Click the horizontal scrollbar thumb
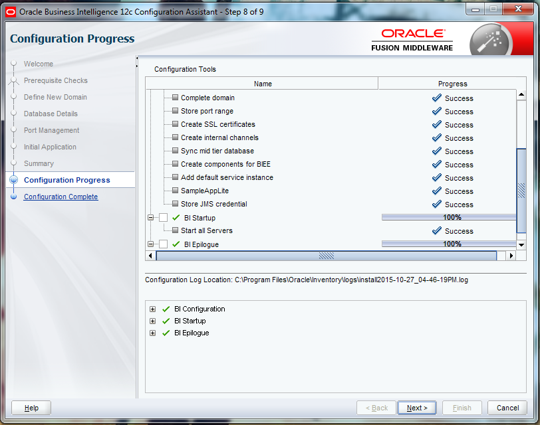Viewport: 540px width, 425px height. [326, 256]
